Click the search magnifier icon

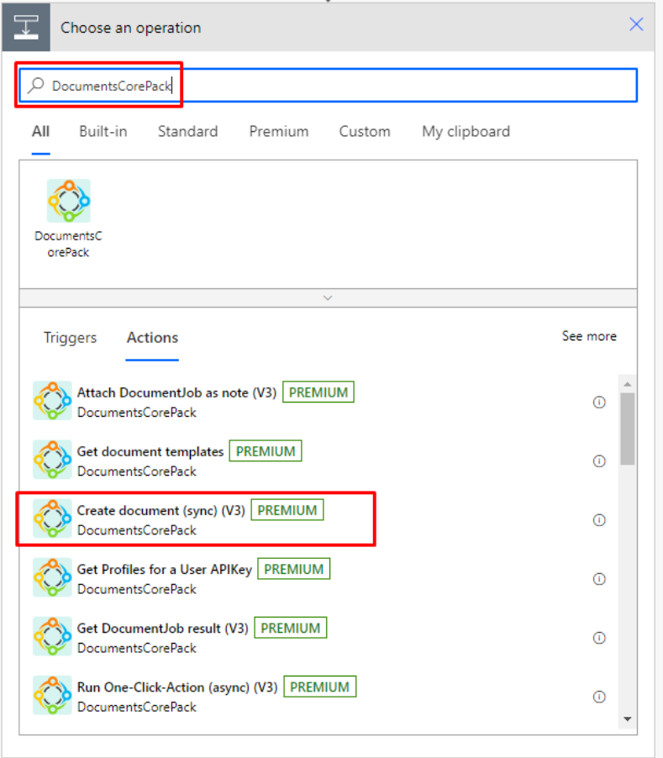pyautogui.click(x=36, y=85)
